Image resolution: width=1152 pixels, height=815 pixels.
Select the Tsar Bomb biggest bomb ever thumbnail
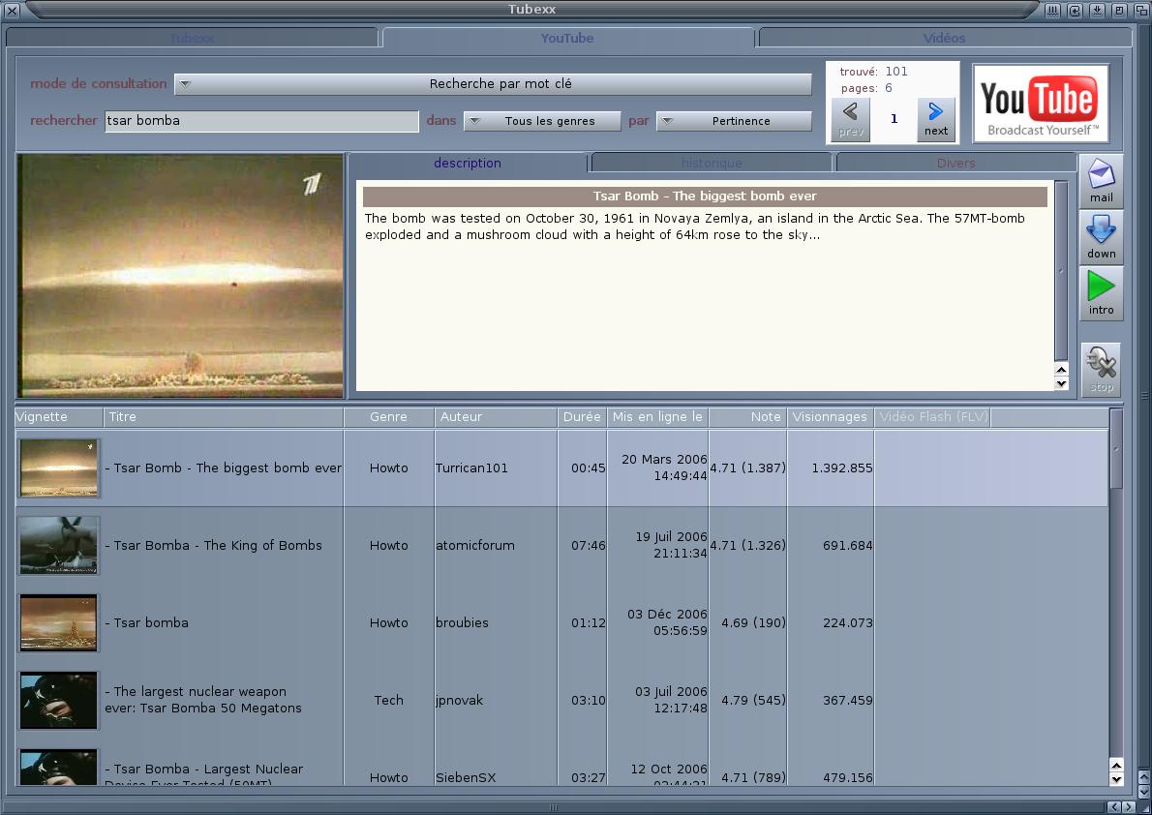(59, 468)
